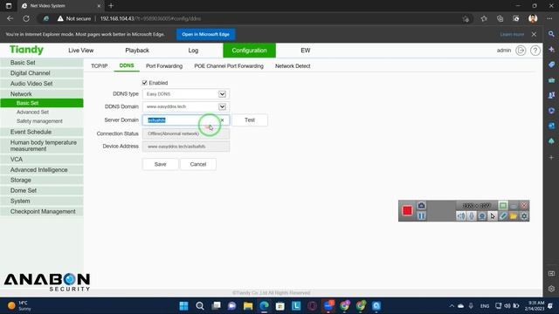This screenshot has height=314, width=559.
Task: Expand the Network section in sidebar
Action: click(42, 94)
